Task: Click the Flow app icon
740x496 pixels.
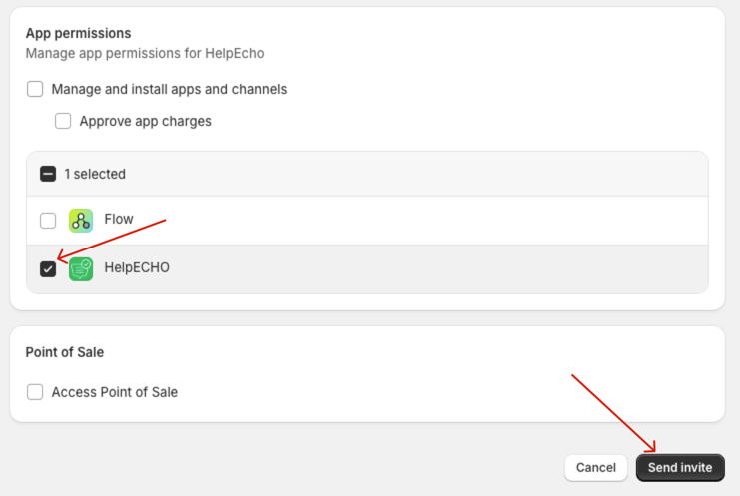Action: [x=81, y=221]
